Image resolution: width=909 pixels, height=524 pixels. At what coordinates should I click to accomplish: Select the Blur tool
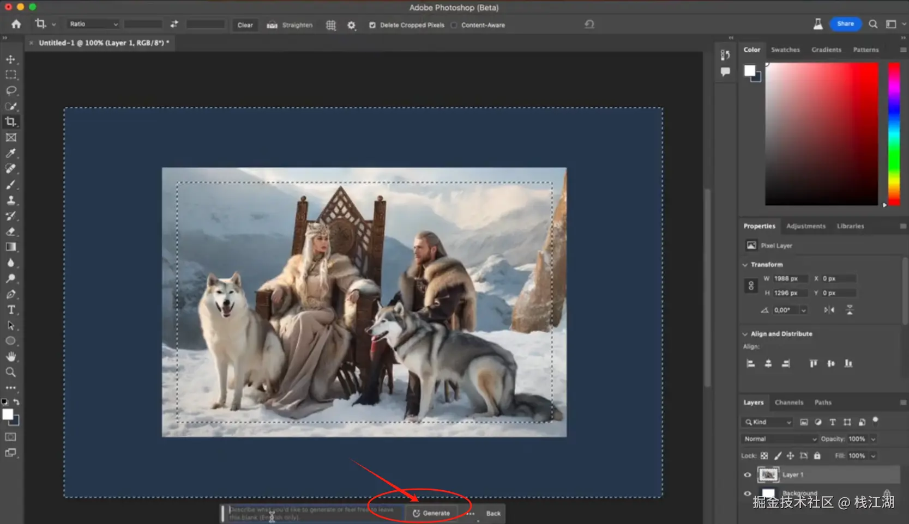10,263
